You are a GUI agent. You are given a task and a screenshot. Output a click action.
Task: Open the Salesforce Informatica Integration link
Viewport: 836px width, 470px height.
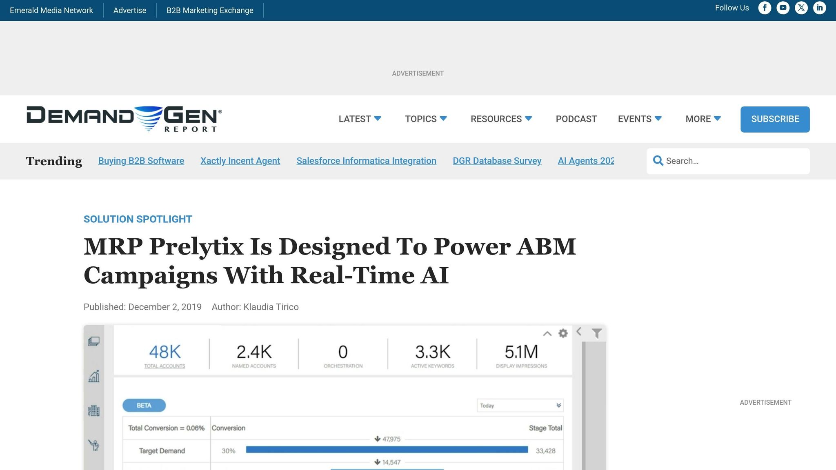[366, 161]
